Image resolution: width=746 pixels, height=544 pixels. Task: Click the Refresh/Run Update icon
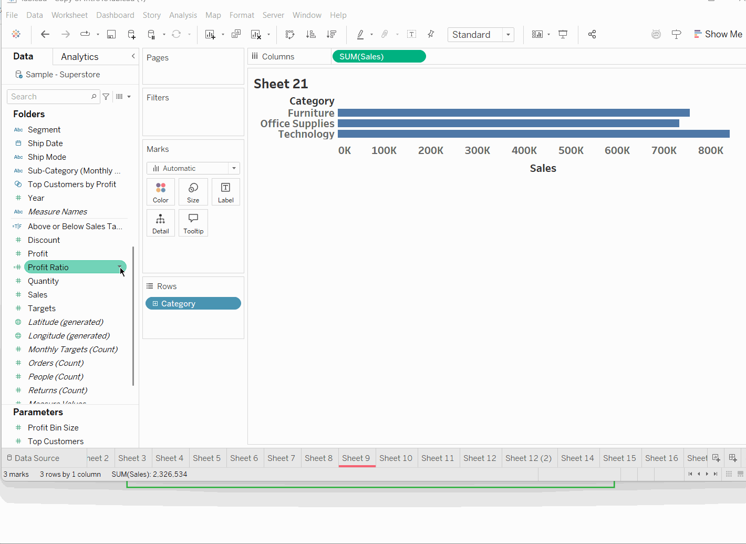coord(177,34)
